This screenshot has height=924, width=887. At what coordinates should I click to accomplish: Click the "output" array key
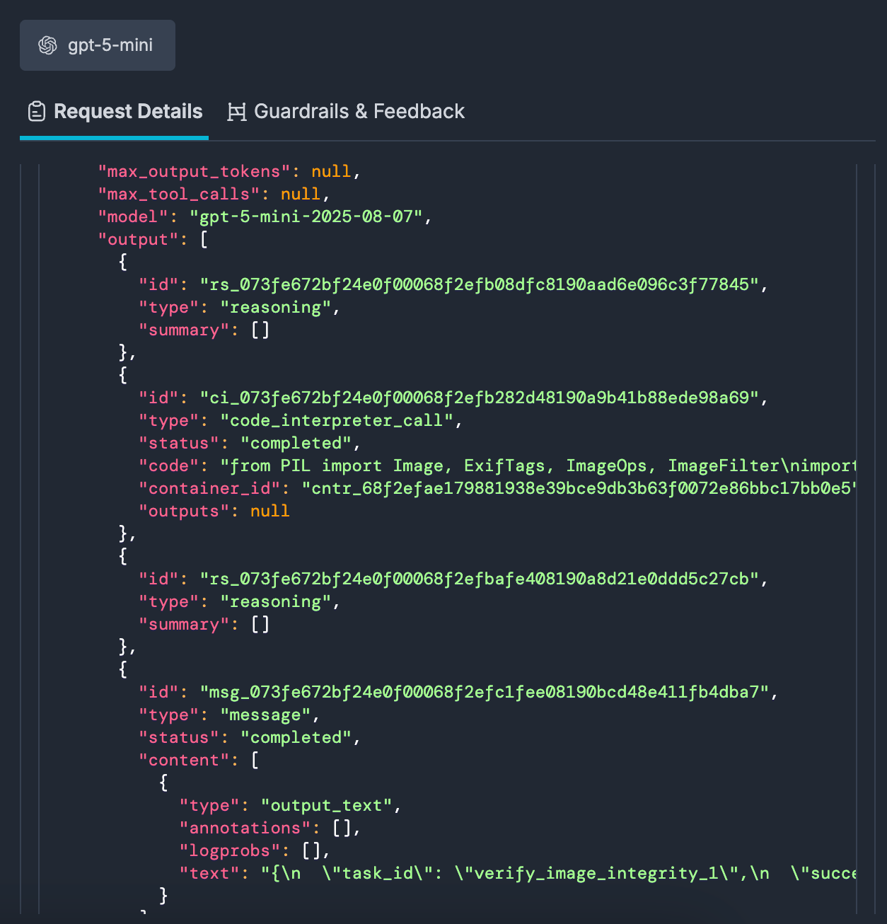pyautogui.click(x=138, y=239)
